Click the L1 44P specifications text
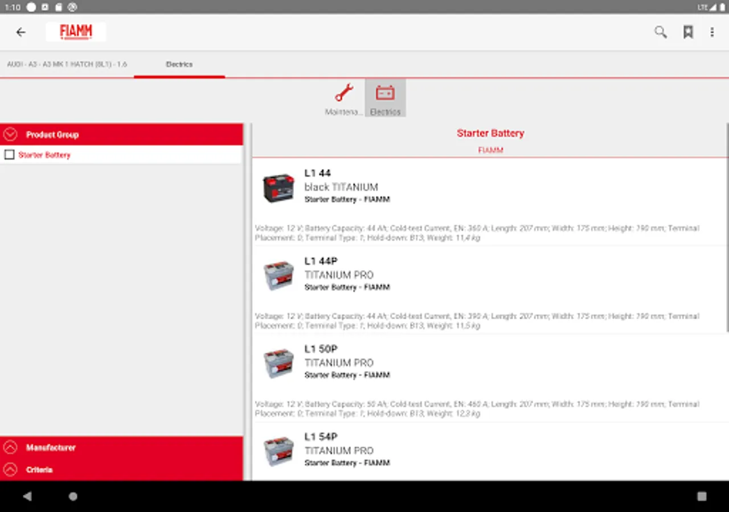 [x=477, y=321]
